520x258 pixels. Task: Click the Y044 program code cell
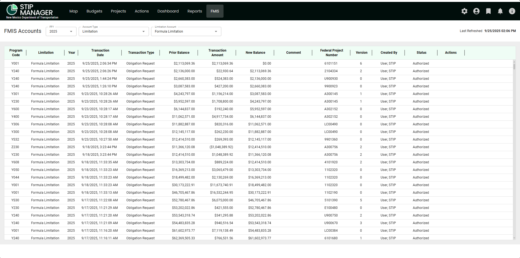tap(15, 177)
